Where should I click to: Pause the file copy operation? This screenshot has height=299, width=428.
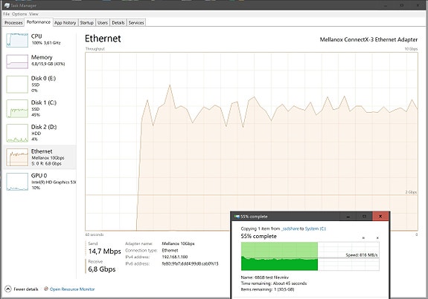tap(363, 238)
